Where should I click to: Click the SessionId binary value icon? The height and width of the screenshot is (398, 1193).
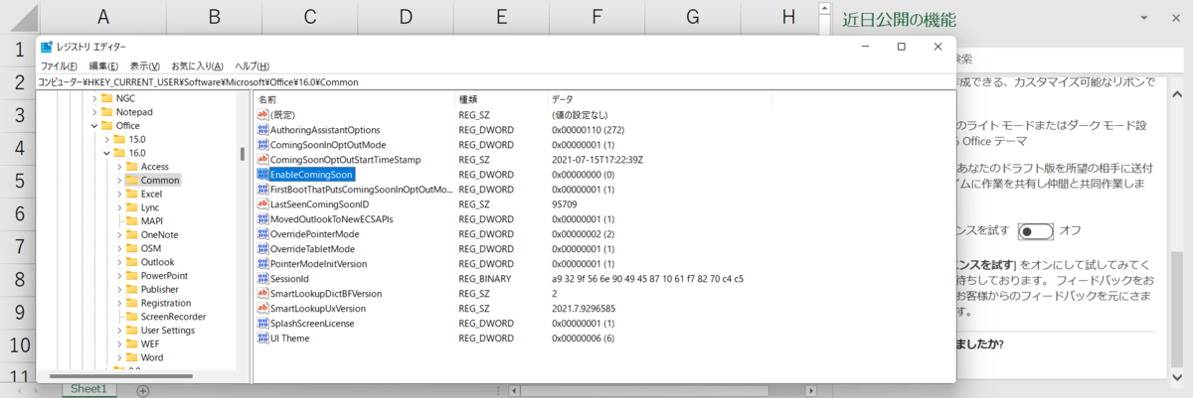pyautogui.click(x=263, y=279)
